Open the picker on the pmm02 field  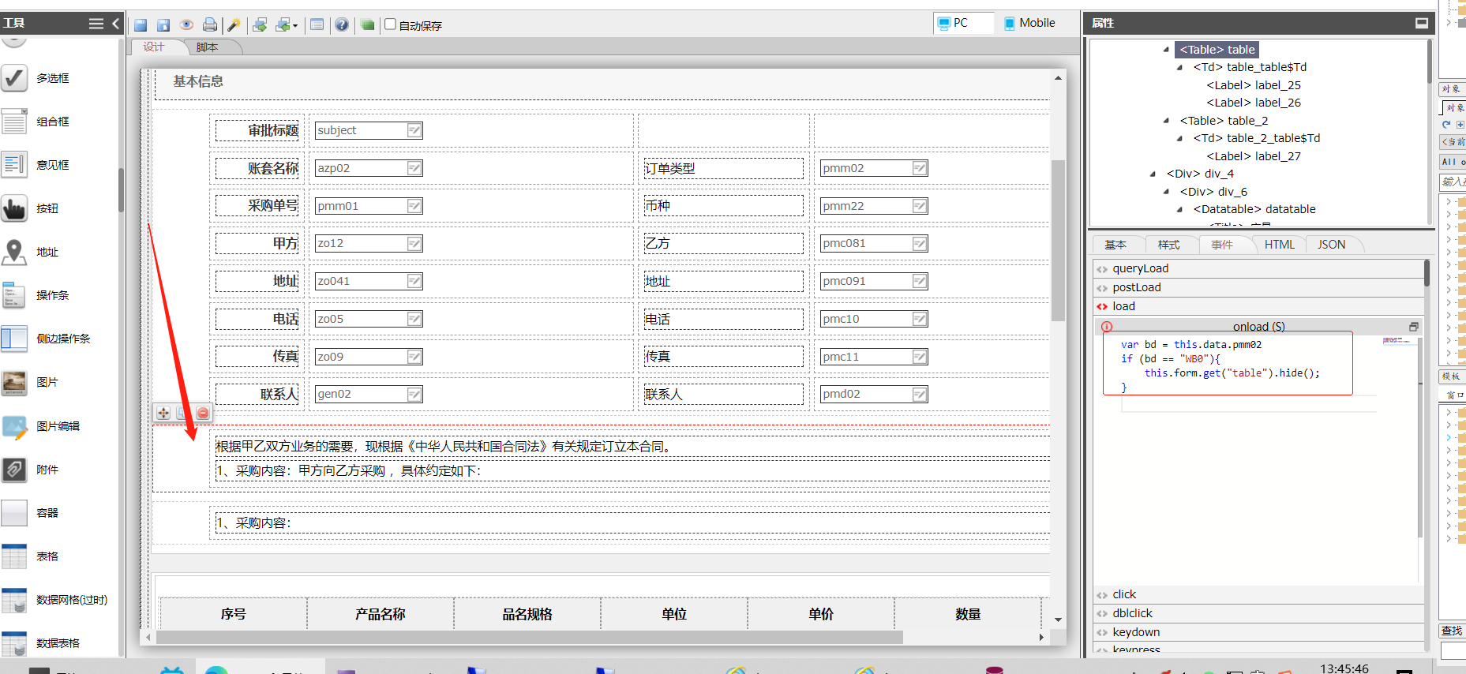click(x=920, y=168)
